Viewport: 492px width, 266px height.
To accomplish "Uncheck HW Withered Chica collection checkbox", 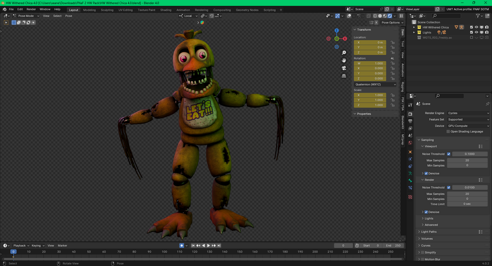I will pos(471,27).
